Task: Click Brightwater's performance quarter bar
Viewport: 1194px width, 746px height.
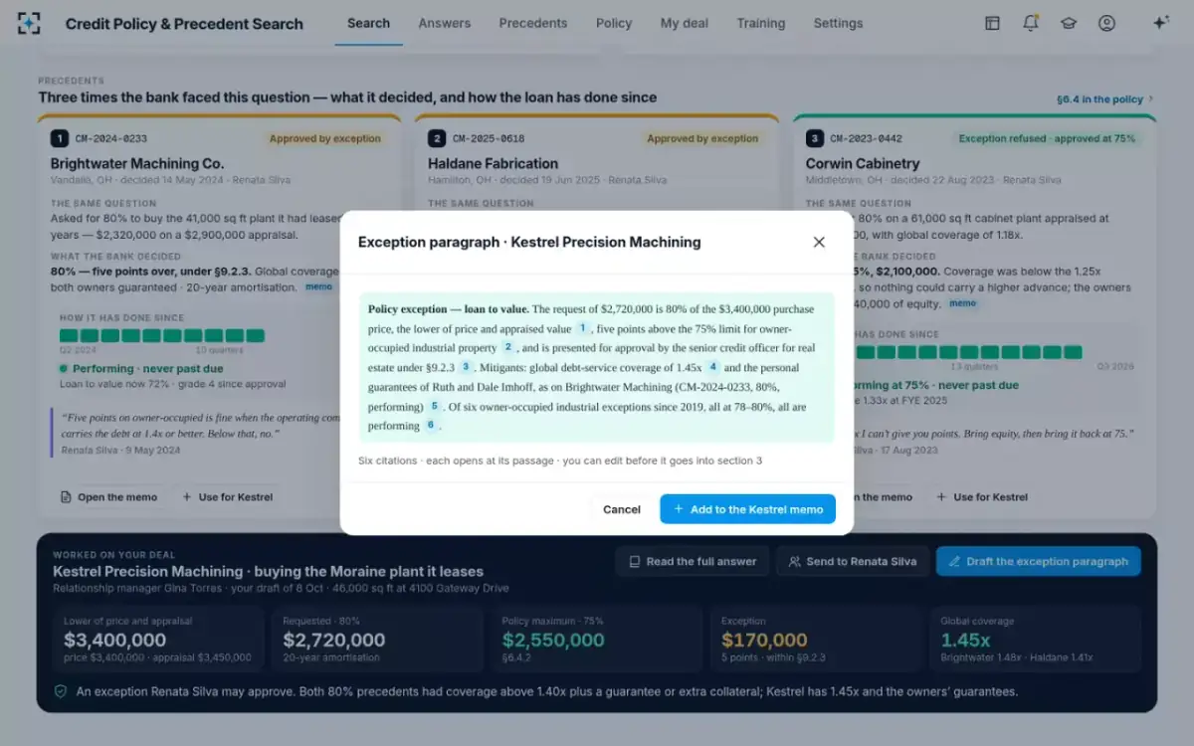Action: pos(162,336)
